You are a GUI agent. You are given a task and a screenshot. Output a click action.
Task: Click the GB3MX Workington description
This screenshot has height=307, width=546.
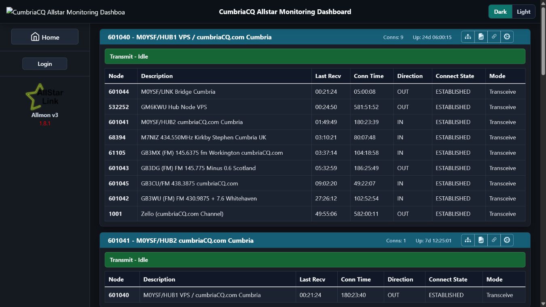(212, 153)
